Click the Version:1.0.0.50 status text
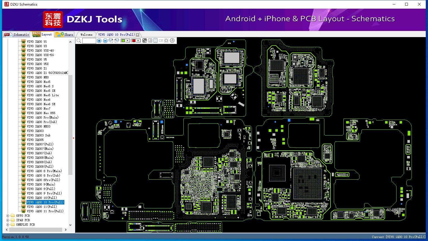Image resolution: width=428 pixels, height=241 pixels. [x=16, y=237]
